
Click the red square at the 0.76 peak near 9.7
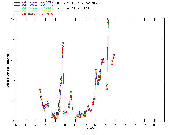pos(63,44)
